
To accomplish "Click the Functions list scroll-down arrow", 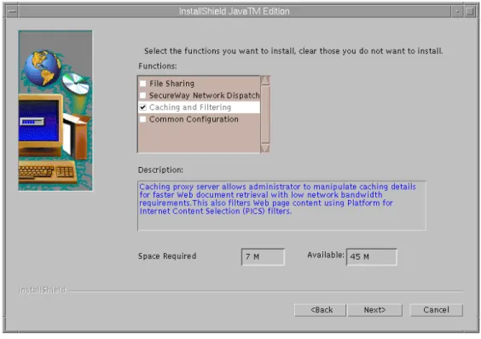I will 265,148.
